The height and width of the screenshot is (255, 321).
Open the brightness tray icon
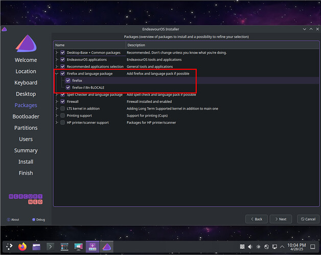[x=258, y=247]
